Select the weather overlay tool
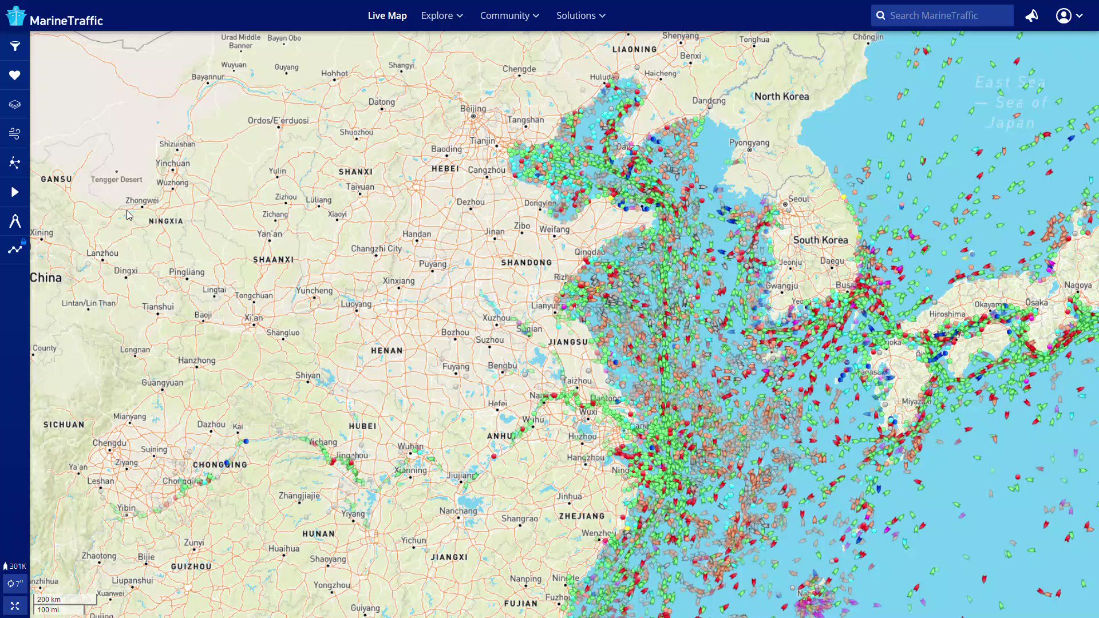The width and height of the screenshot is (1099, 618). coord(15,133)
